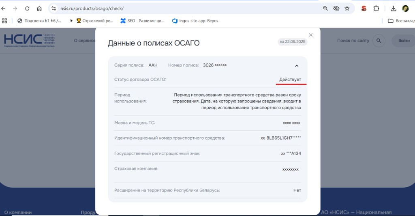Go back to the previous page

pos(3,9)
